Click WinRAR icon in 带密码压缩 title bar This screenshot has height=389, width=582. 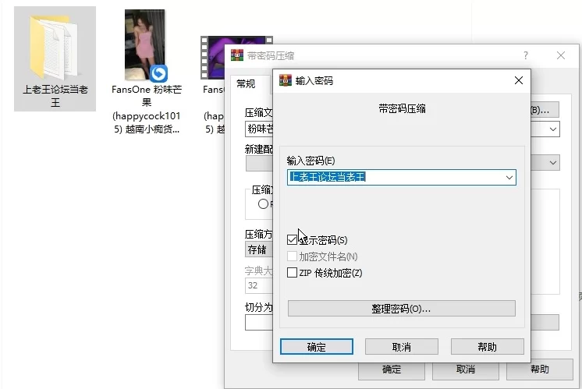pos(236,56)
